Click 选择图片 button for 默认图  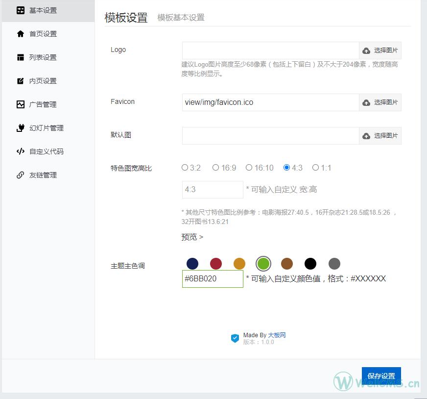point(380,136)
